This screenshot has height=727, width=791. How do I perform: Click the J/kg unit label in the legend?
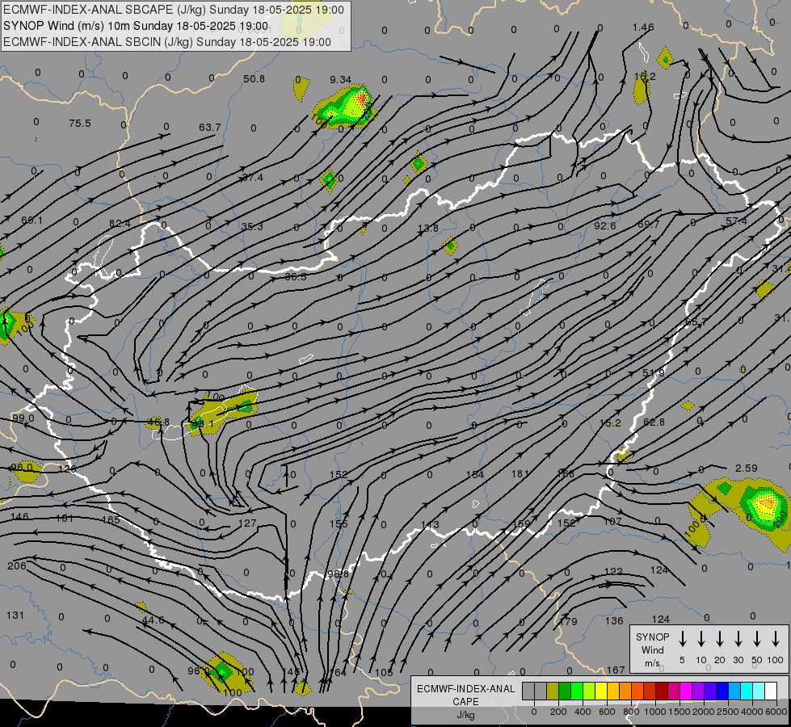[x=465, y=715]
